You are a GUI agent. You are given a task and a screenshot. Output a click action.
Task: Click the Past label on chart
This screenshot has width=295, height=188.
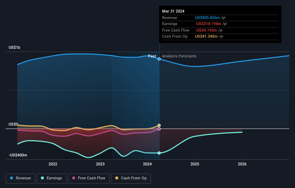point(152,56)
